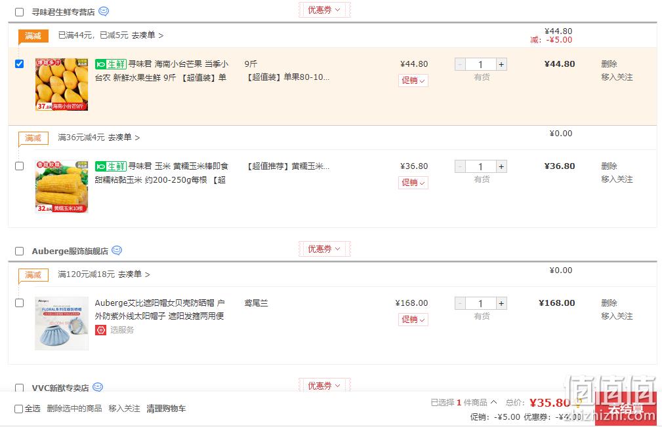The width and height of the screenshot is (662, 427).
Task: Click the corn quantity input field
Action: 481,166
